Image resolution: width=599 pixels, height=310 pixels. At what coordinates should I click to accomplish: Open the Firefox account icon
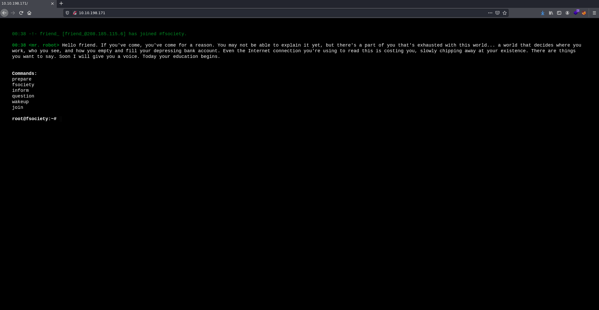point(567,13)
